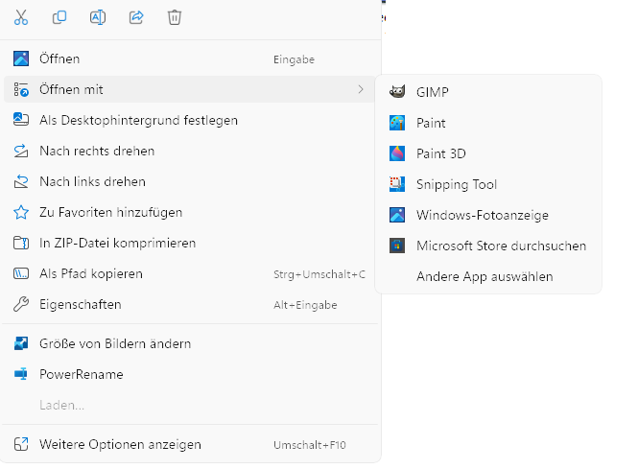Show more via Weitere Optionen anzeigen
This screenshot has width=638, height=469.
point(120,444)
